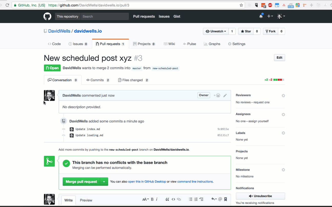332x207 pixels.
Task: Click the new-scheduled-post branch label
Action: 165,68
